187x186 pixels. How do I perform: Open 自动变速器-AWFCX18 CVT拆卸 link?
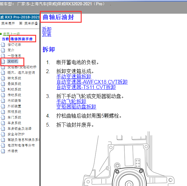(x=92, y=82)
